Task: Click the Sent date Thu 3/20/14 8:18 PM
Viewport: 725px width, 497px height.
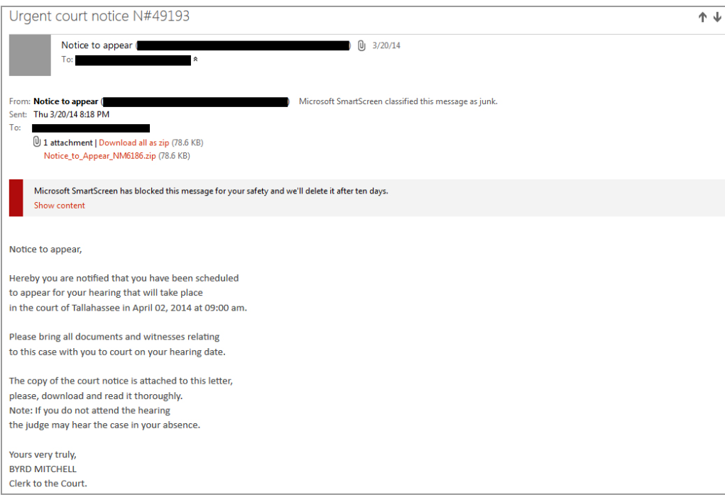Action: [72, 114]
